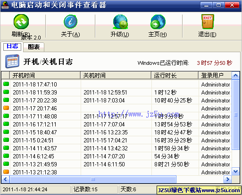242x195 pixels.
Task: Maximize the window
Action: click(218, 5)
